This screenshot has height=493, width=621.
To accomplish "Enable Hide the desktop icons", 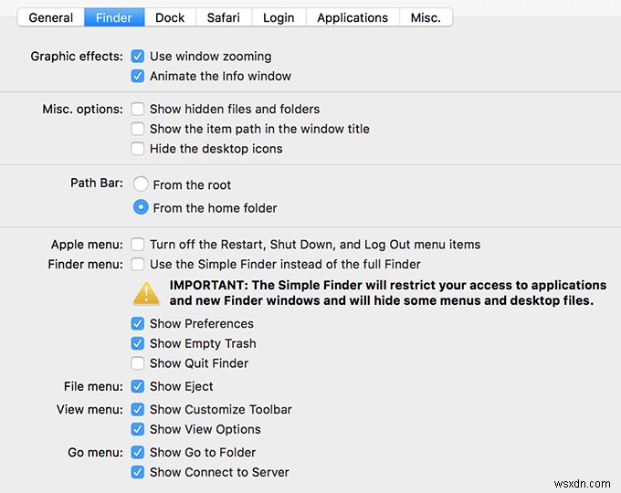I will [x=138, y=149].
